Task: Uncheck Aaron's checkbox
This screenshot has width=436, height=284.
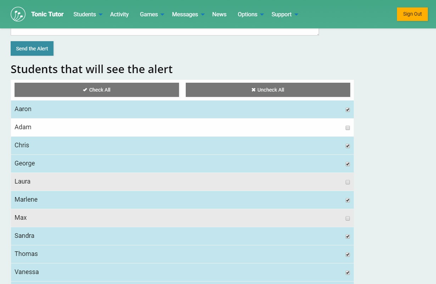Action: pyautogui.click(x=348, y=110)
